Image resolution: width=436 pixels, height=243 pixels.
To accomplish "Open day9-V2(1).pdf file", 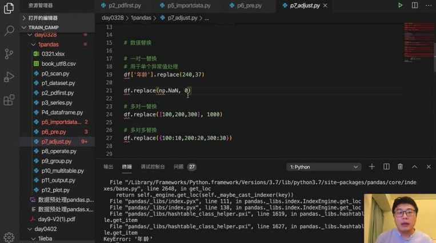I will tap(57, 219).
